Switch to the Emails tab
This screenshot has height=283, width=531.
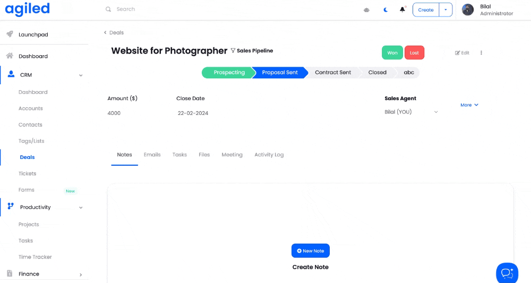152,155
